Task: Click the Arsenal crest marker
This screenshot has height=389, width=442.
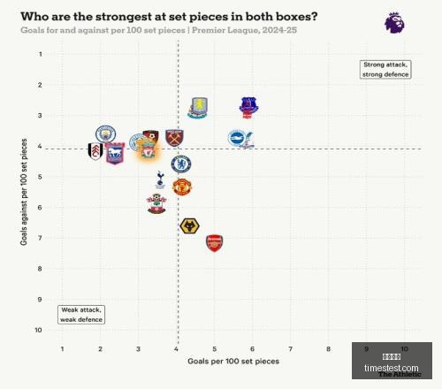Action: 214,243
